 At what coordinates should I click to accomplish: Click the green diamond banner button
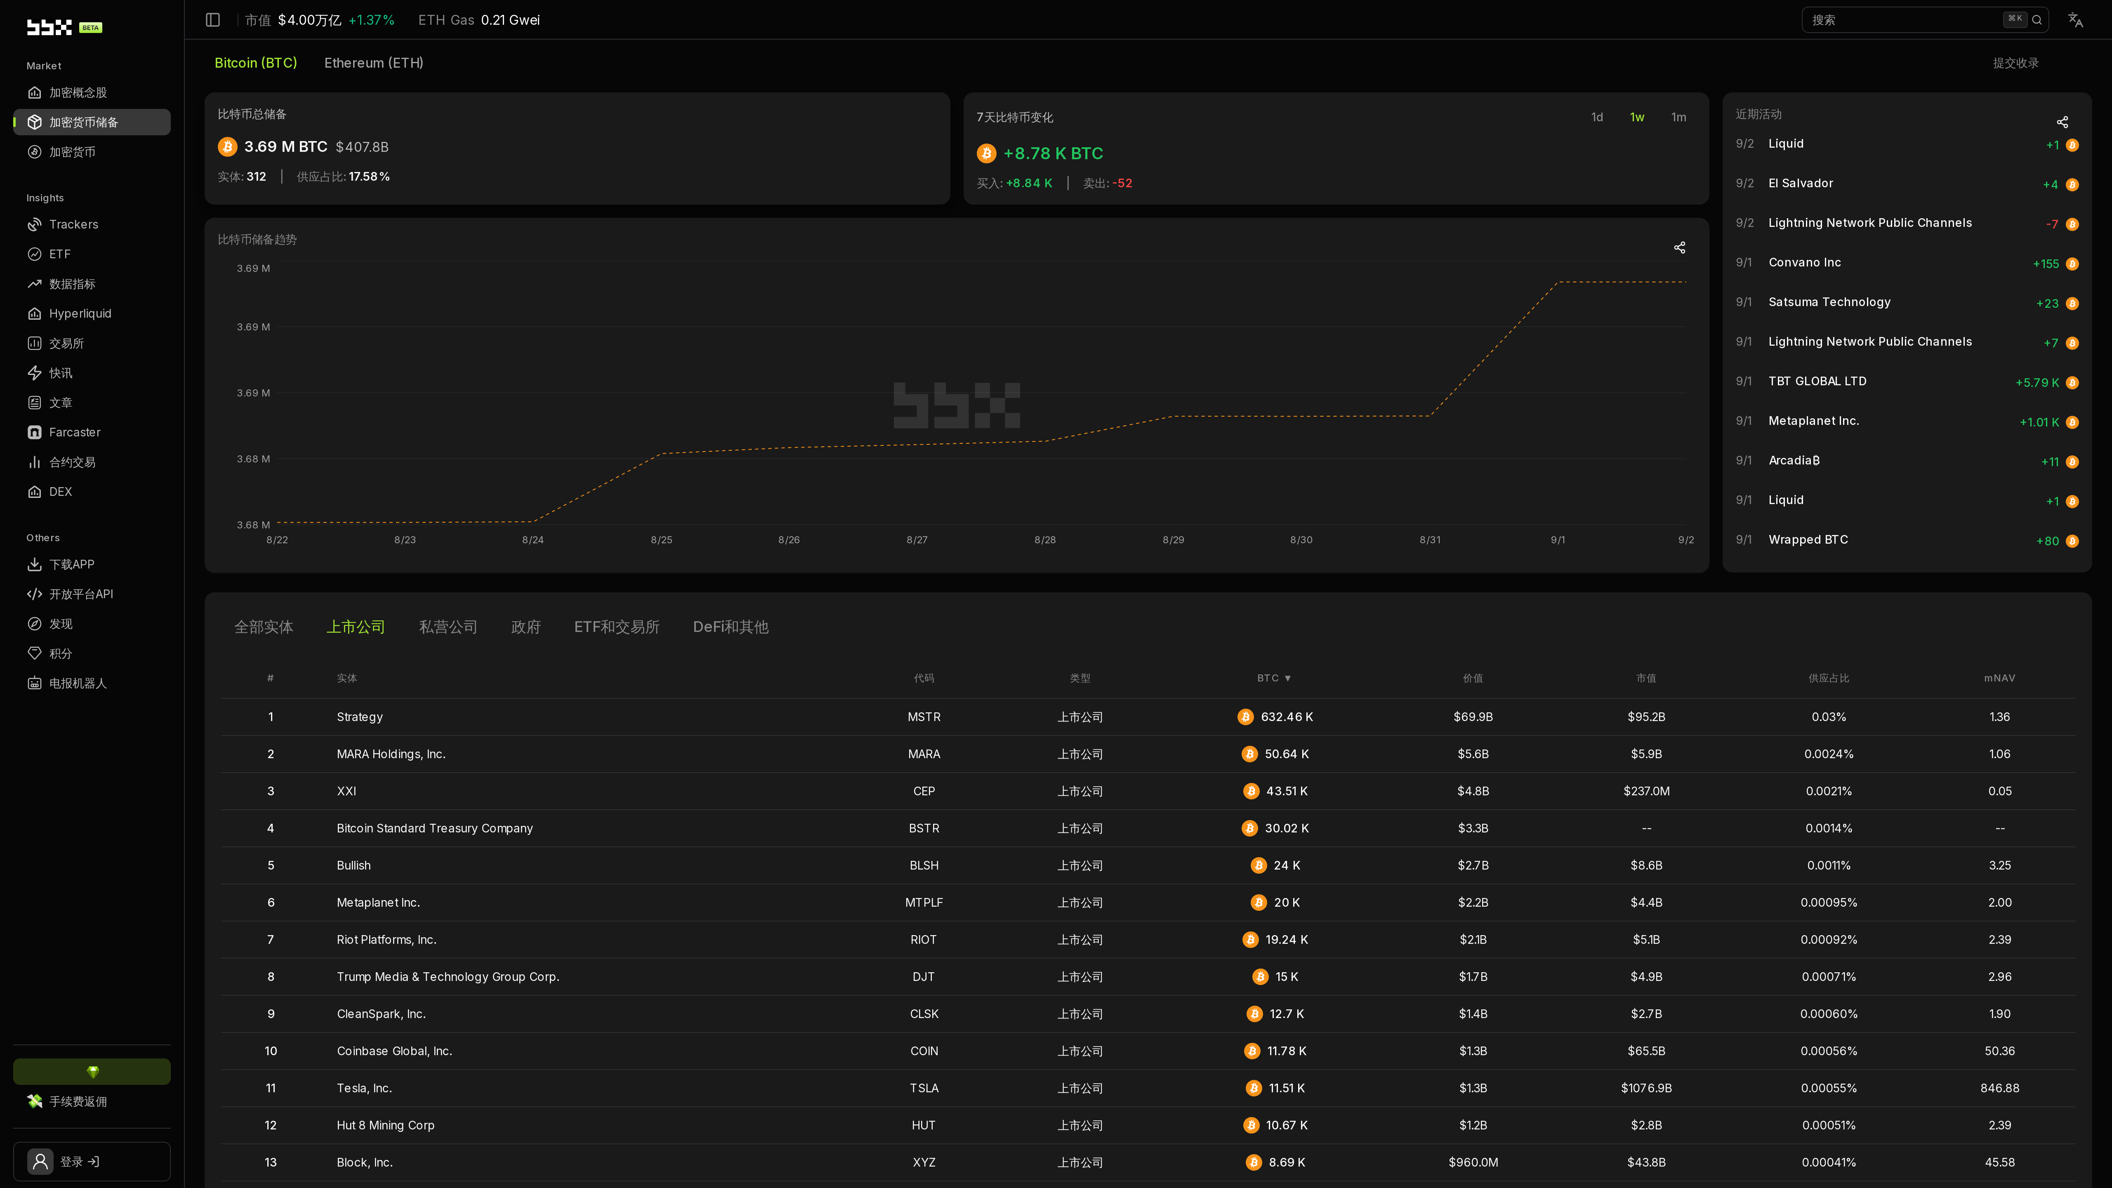(x=92, y=1072)
